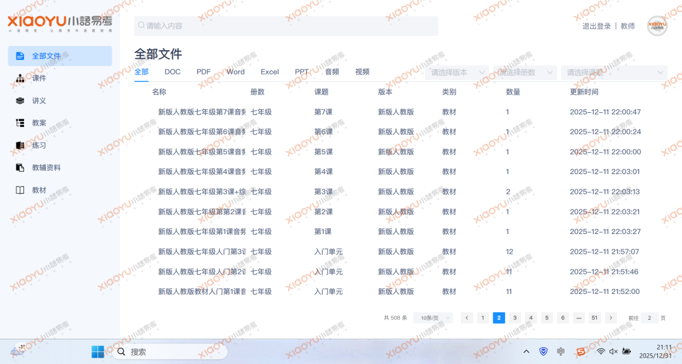This screenshot has height=364, width=682.
Task: Switch to the 音频 tab
Action: [x=332, y=72]
